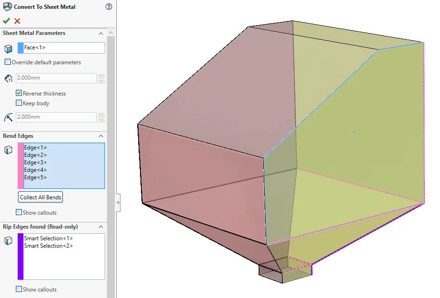The height and width of the screenshot is (298, 440).
Task: Enable Show callouts for bend edges
Action: (19, 212)
